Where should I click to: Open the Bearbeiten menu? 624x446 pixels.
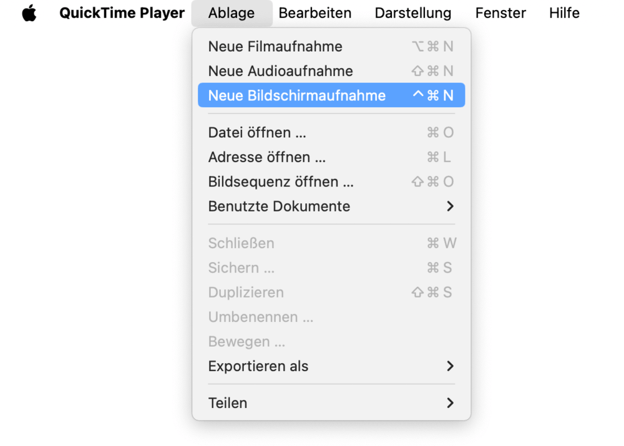pos(315,13)
